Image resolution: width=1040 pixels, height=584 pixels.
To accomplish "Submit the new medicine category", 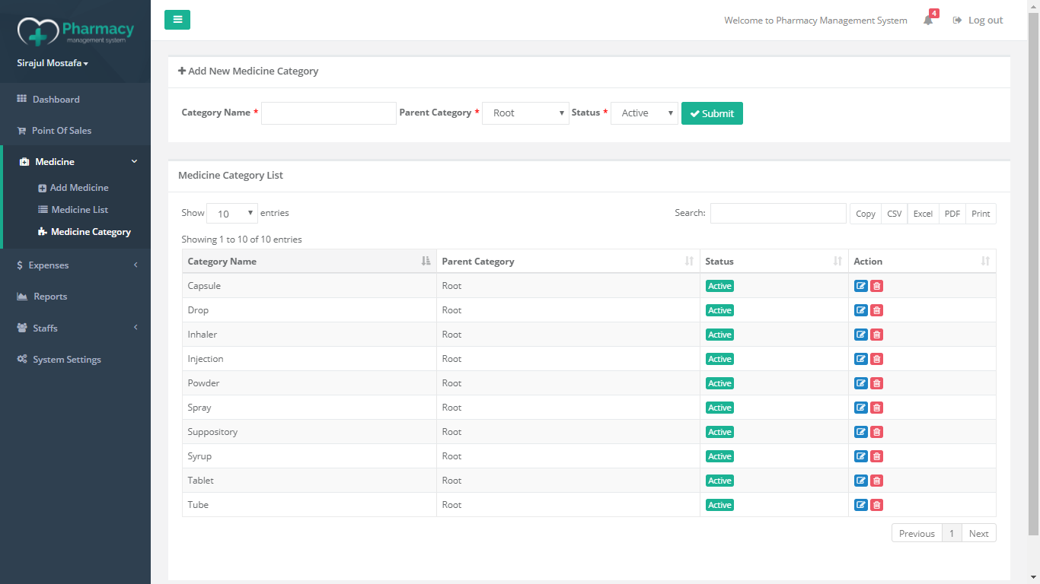I will tap(712, 113).
